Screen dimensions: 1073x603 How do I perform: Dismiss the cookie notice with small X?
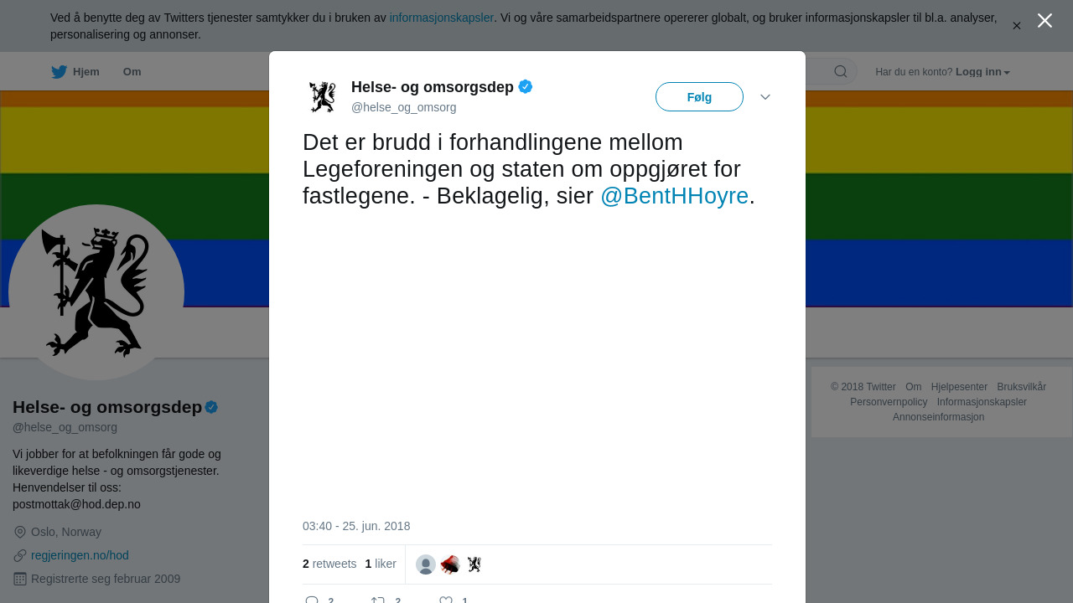click(1017, 26)
